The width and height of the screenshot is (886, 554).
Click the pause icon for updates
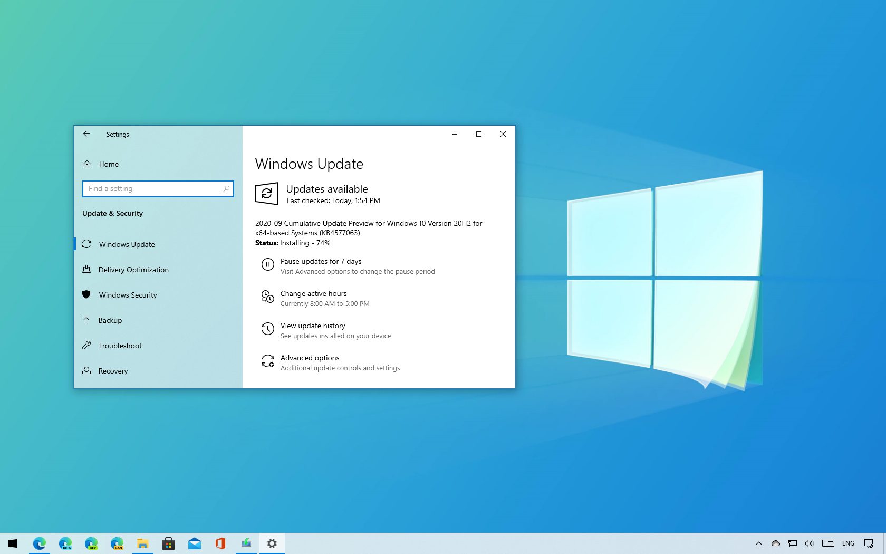click(x=268, y=264)
